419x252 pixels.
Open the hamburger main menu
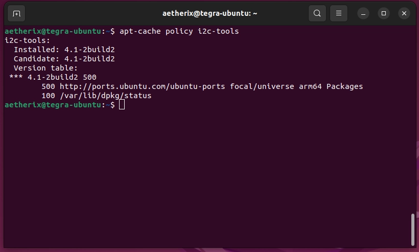(337, 13)
